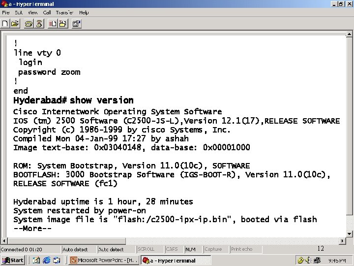Viewport: 354px width, 266px height.
Task: Click the '--More--' prompt text
Action: tap(32, 229)
